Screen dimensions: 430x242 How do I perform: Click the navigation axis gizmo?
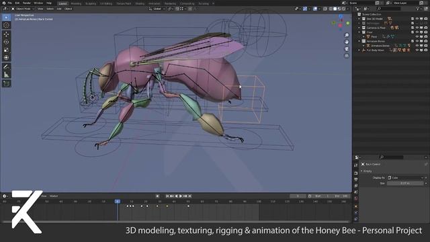(x=341, y=22)
